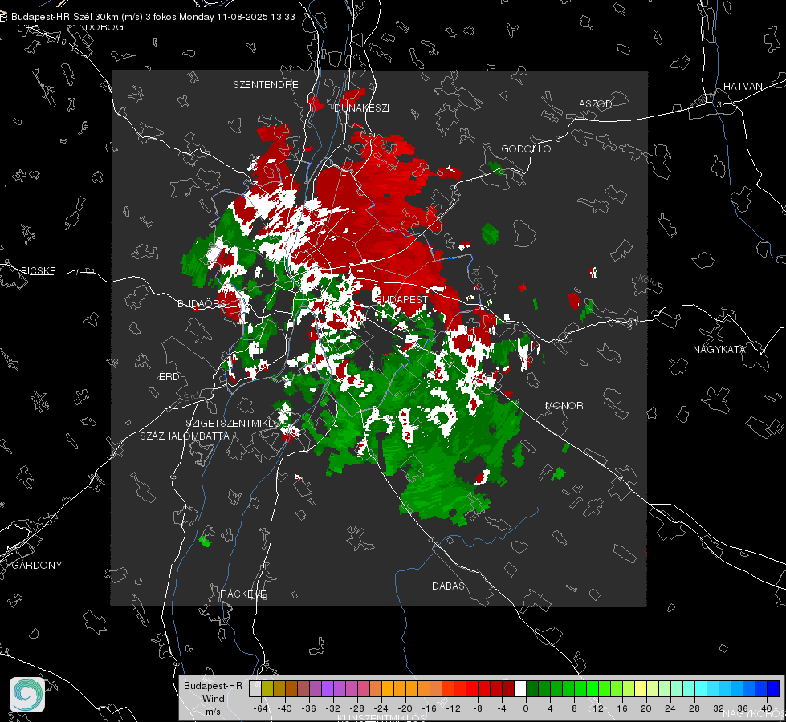This screenshot has width=786, height=722.
Task: Click the -24 value on legend scale
Action: point(381,708)
